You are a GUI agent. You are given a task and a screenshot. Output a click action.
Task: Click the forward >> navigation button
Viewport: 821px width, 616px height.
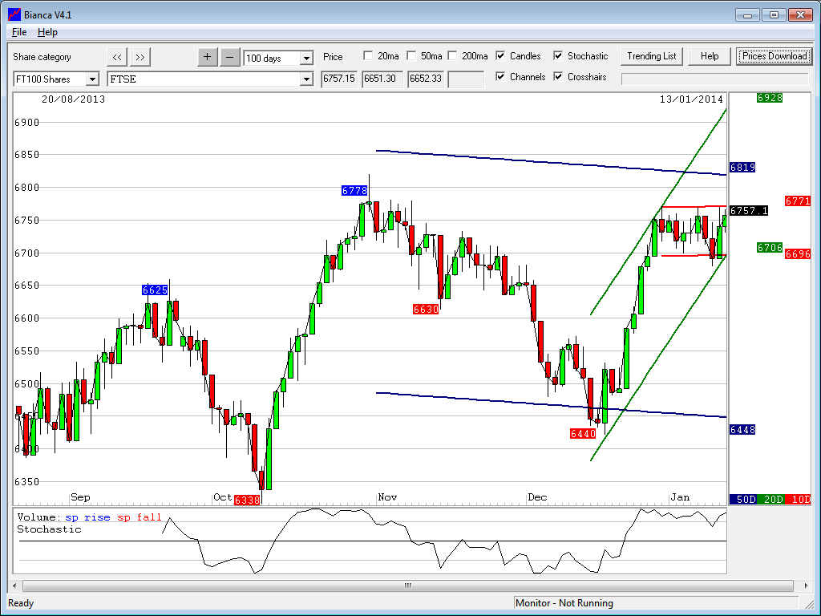coord(140,57)
